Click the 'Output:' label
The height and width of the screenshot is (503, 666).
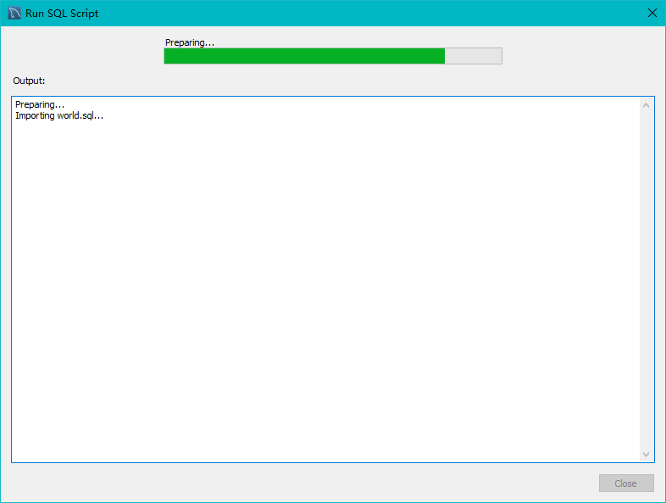pyautogui.click(x=29, y=81)
